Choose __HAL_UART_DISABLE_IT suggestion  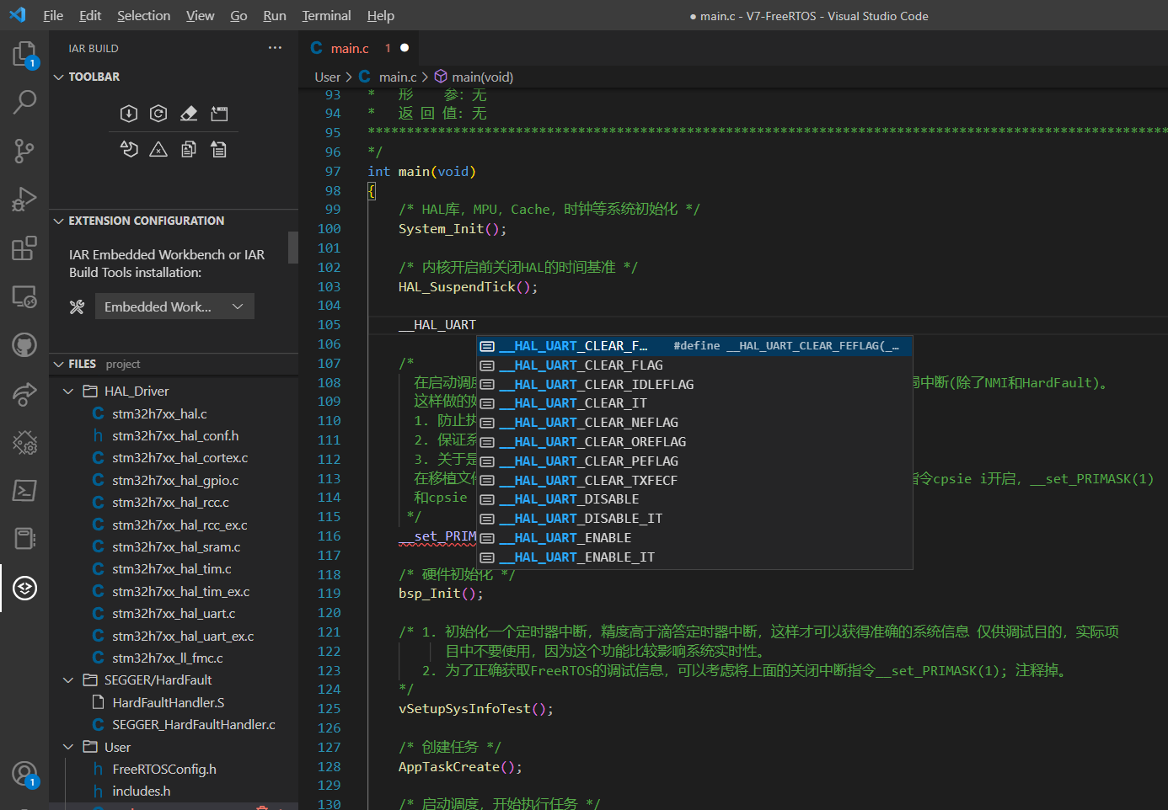pyautogui.click(x=694, y=519)
